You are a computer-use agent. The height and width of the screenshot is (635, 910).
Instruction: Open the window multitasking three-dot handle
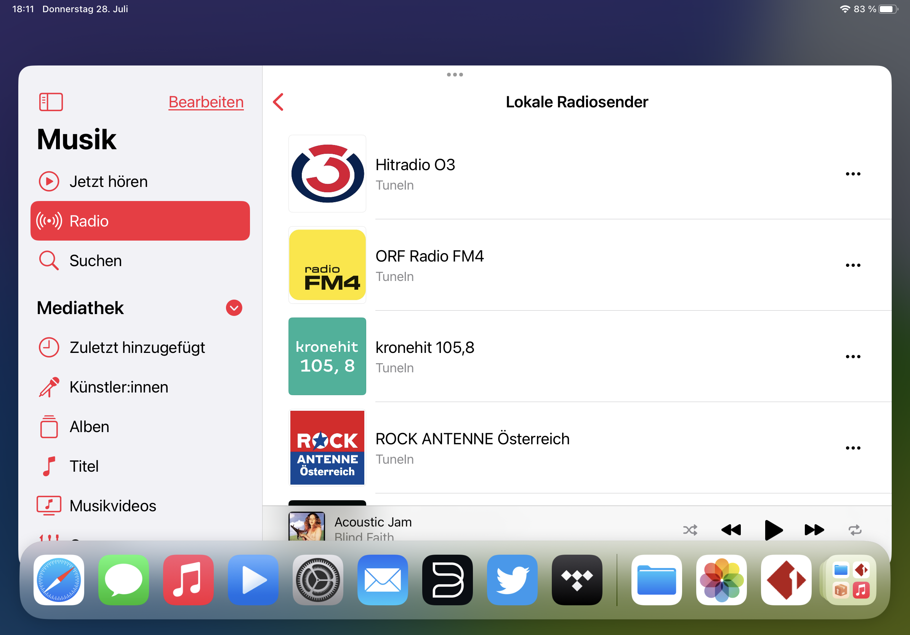coord(455,75)
